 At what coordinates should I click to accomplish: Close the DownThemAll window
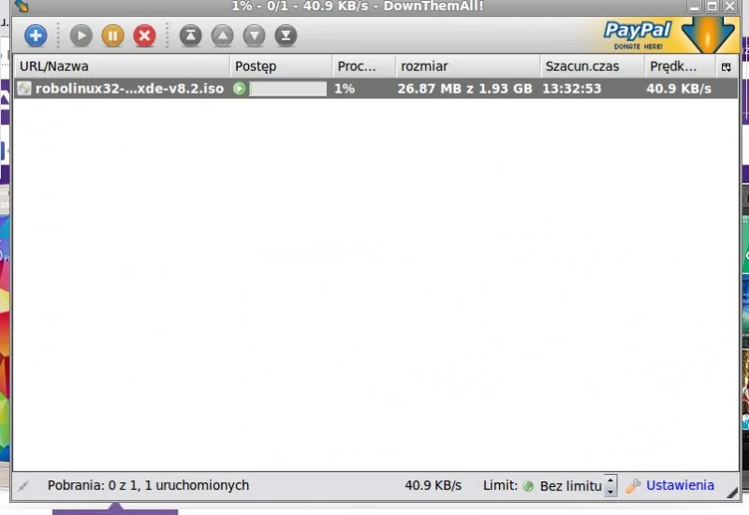pos(730,7)
